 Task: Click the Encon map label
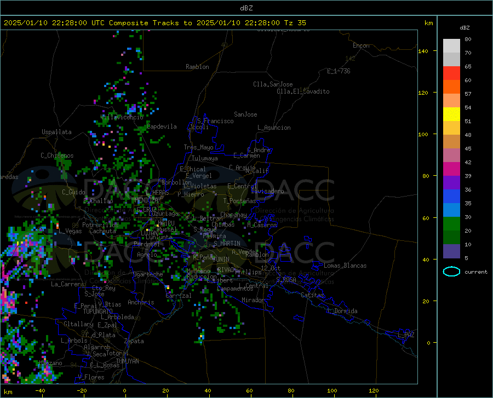click(x=361, y=45)
